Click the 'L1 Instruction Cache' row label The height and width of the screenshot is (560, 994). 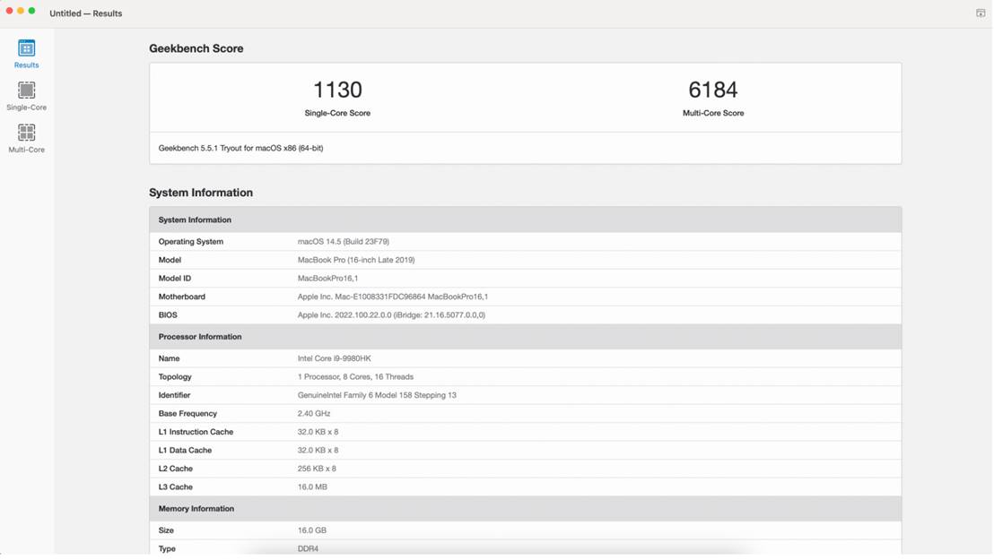pyautogui.click(x=196, y=432)
